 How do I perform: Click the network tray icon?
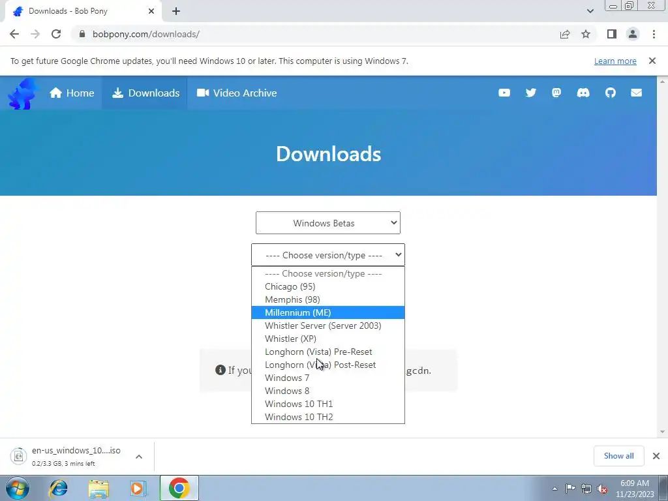pos(586,489)
